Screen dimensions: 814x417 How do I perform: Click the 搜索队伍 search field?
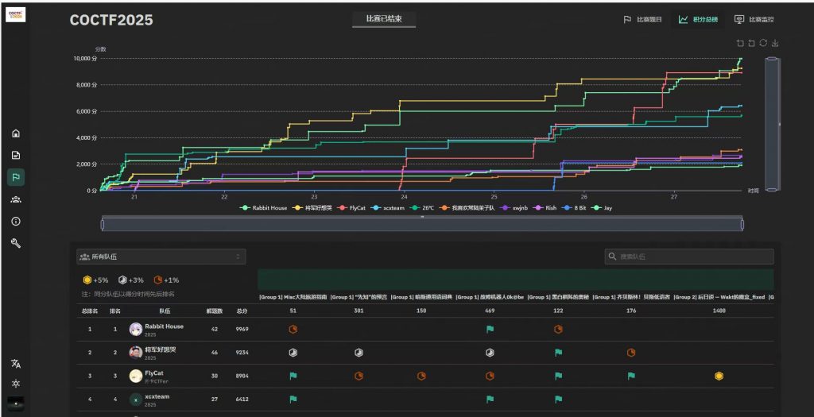[689, 257]
